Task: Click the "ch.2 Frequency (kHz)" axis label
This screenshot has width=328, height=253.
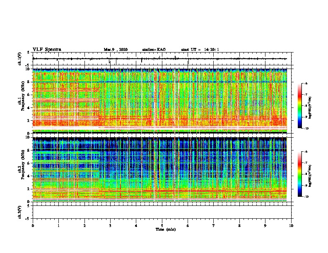Action: click(22, 165)
